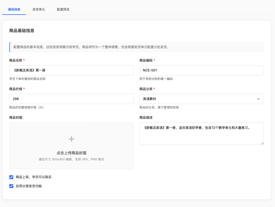The width and height of the screenshot is (275, 207).
Task: Click the 商品基础信息 section heading
Action: pos(22,30)
